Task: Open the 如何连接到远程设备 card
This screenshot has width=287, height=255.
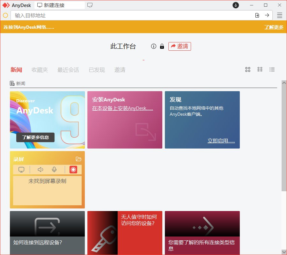Action: (x=47, y=233)
